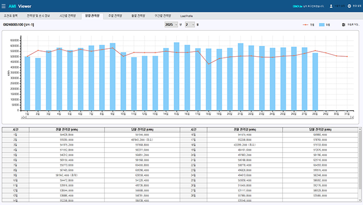Open the month dropdown showing 2

coord(190,24)
